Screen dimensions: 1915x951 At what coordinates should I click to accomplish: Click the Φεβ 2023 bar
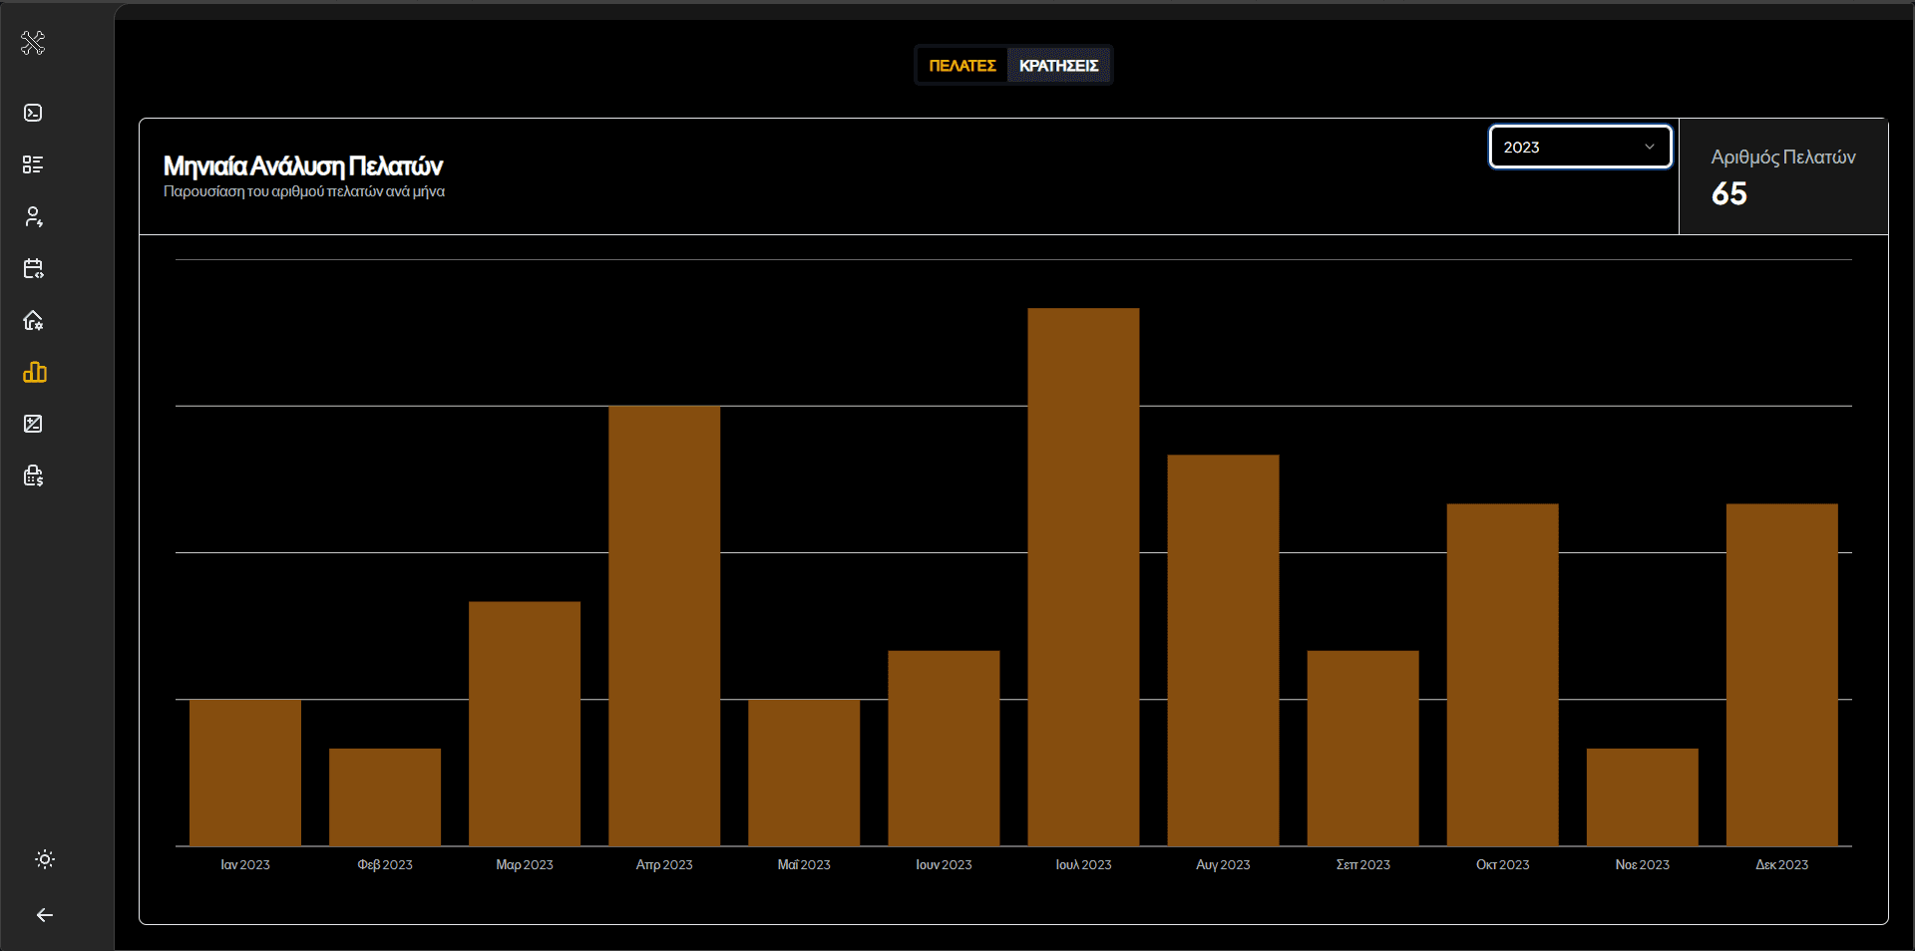[385, 796]
